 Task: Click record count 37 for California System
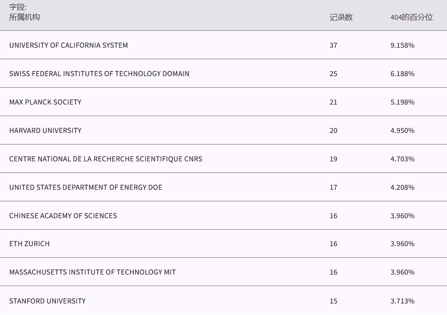click(333, 45)
